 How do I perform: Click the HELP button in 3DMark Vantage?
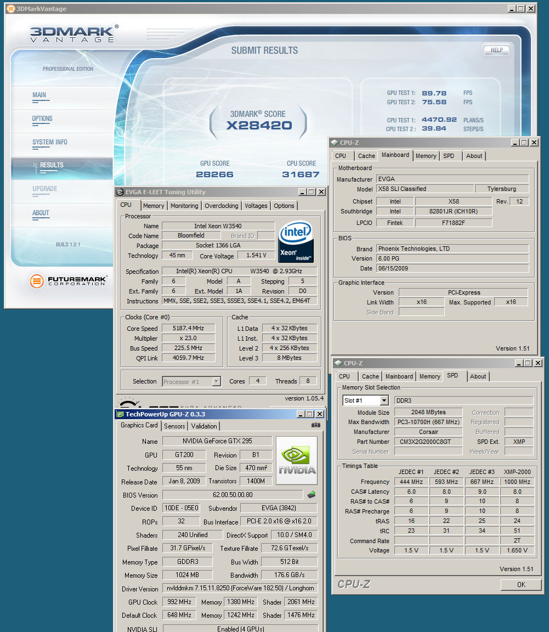(496, 50)
